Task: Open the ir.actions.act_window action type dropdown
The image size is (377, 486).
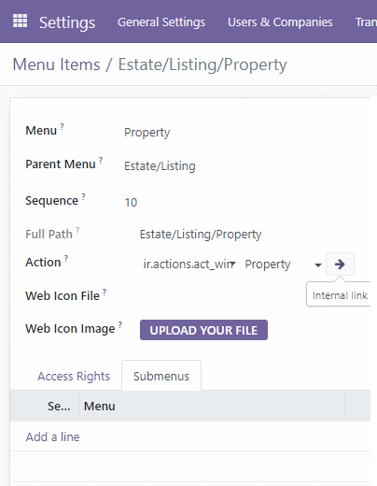Action: [189, 264]
